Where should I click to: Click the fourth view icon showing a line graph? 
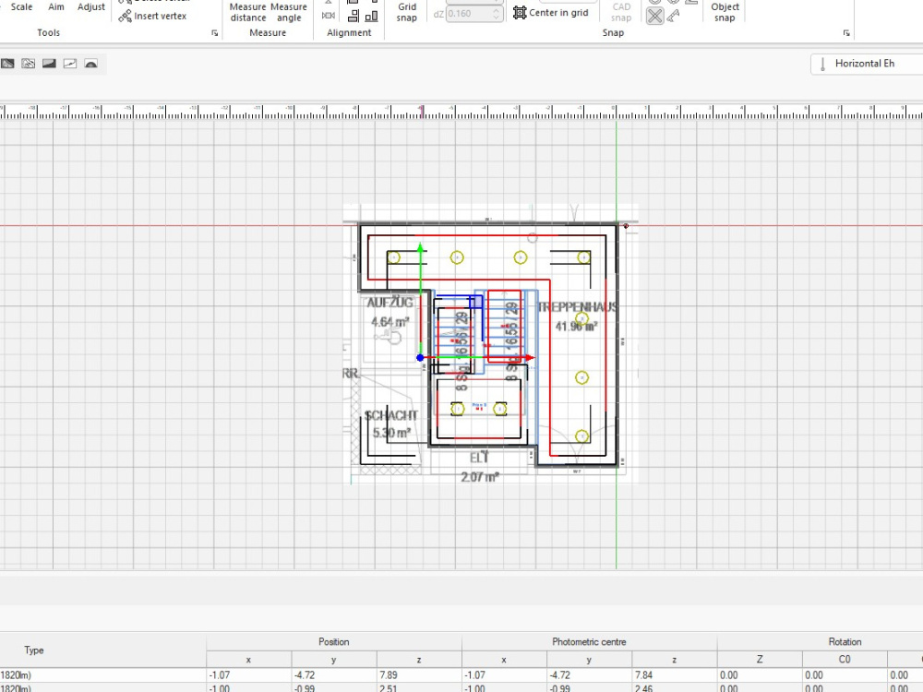[70, 64]
